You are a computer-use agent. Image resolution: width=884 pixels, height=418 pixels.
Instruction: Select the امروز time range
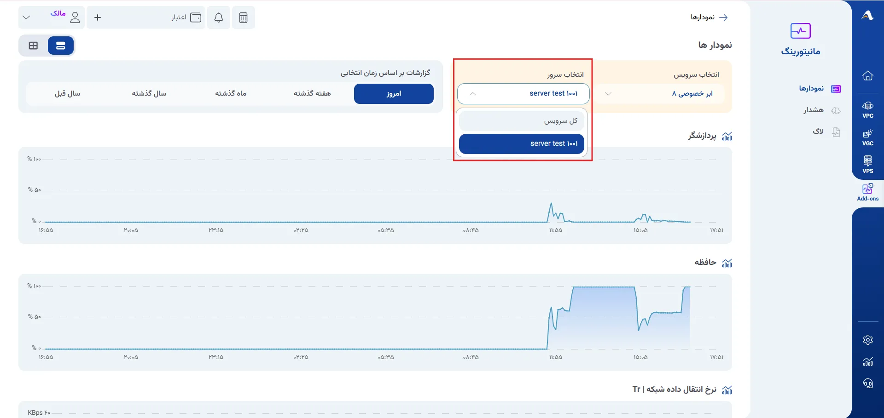pos(394,94)
